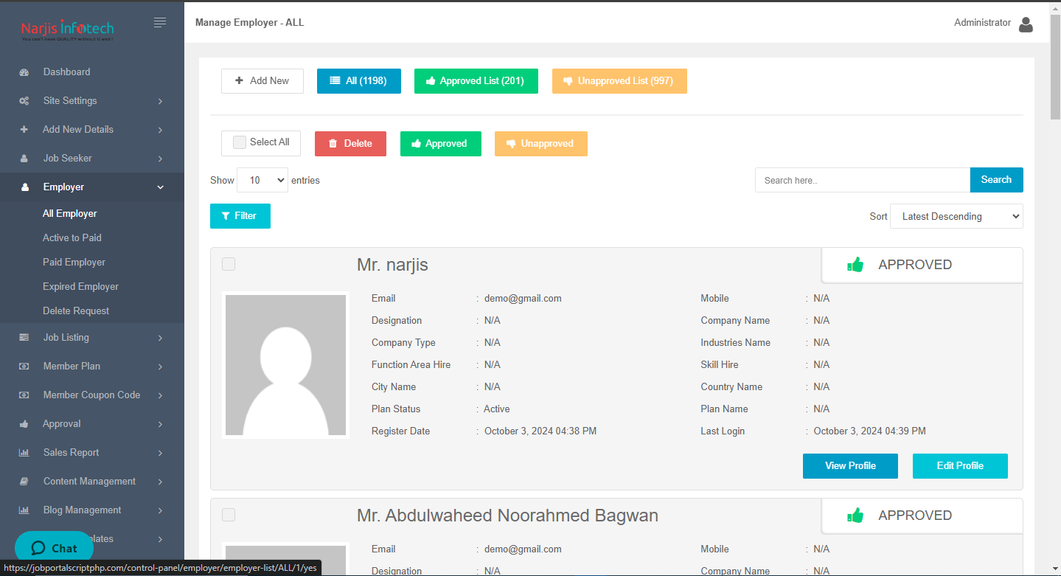This screenshot has width=1061, height=576.
Task: Expand the Content Management chevron
Action: 160,482
